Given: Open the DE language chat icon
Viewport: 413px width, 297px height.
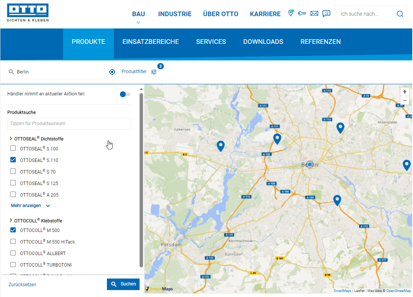Looking at the screenshot, I should (326, 14).
